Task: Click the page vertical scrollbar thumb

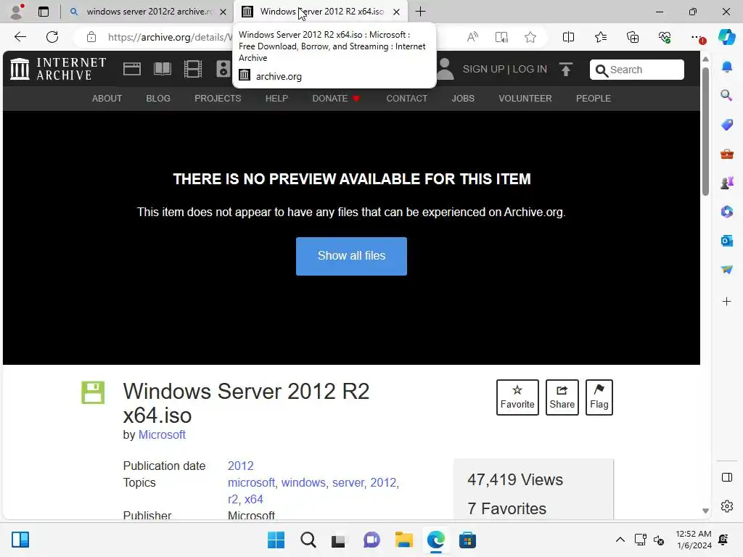Action: (x=705, y=131)
